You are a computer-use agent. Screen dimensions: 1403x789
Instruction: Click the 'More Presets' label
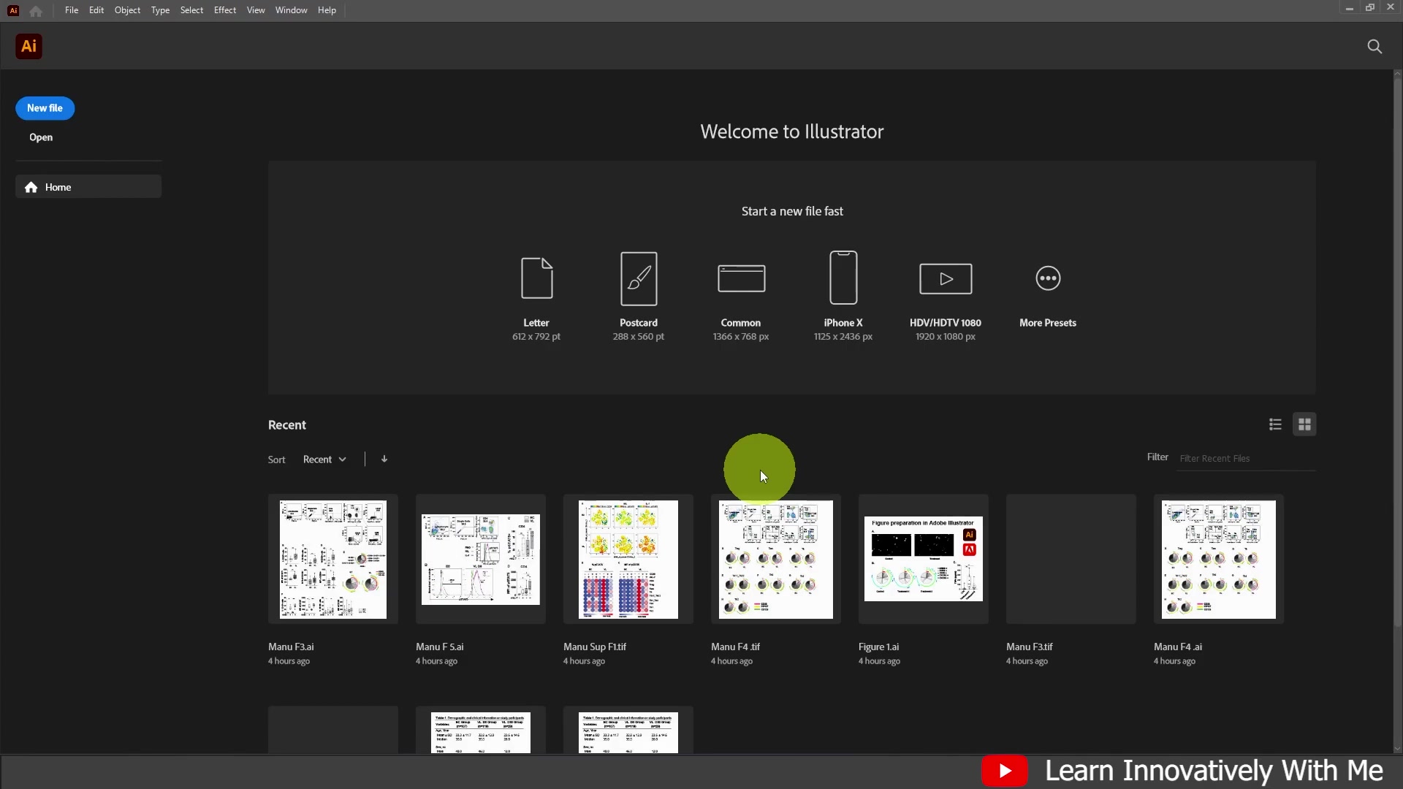tap(1048, 323)
